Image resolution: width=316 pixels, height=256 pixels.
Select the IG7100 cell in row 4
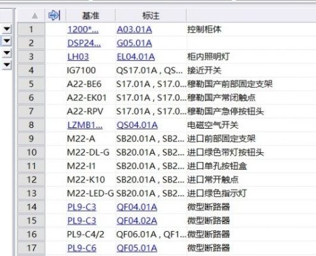(81, 70)
